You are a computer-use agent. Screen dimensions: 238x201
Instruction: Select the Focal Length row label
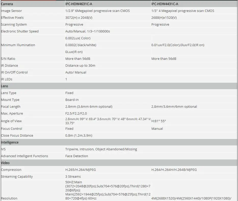click(11, 106)
